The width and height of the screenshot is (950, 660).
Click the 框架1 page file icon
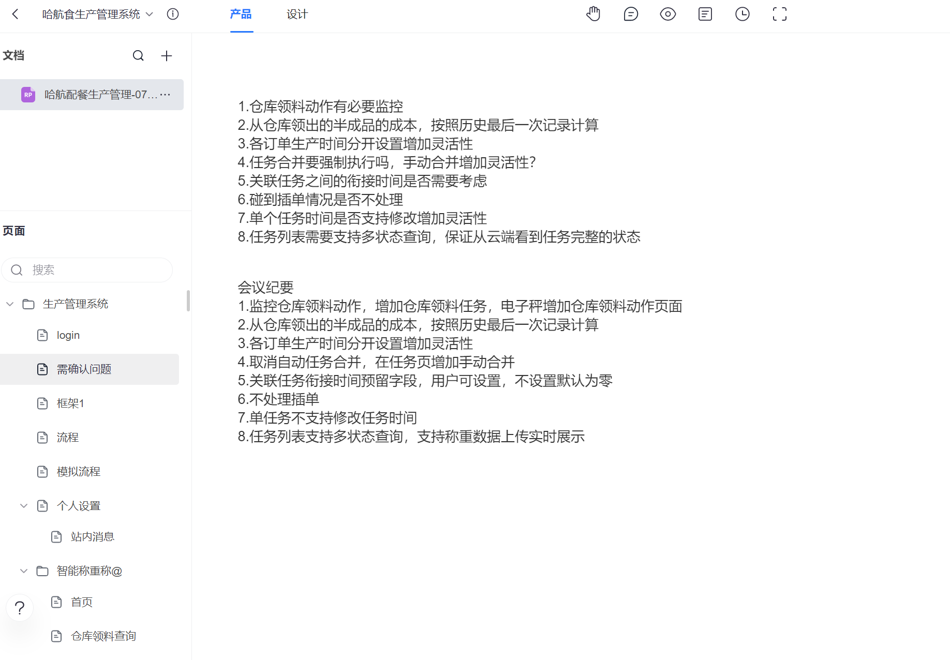click(42, 403)
